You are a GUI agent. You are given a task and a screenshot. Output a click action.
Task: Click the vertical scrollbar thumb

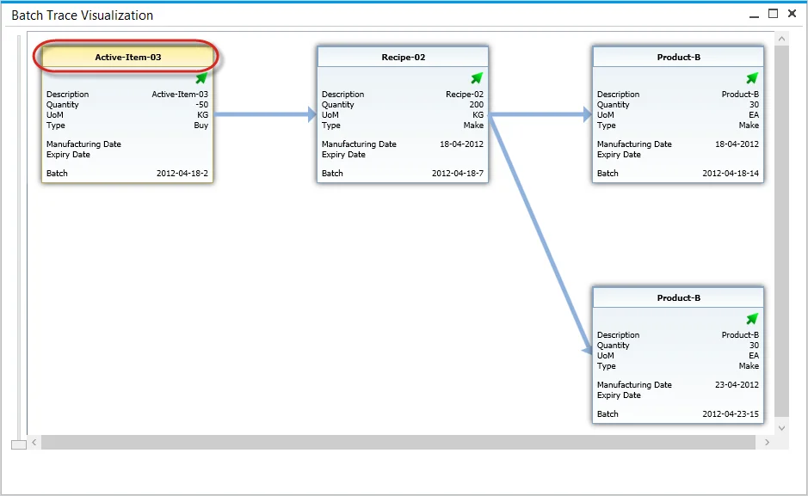(781, 232)
